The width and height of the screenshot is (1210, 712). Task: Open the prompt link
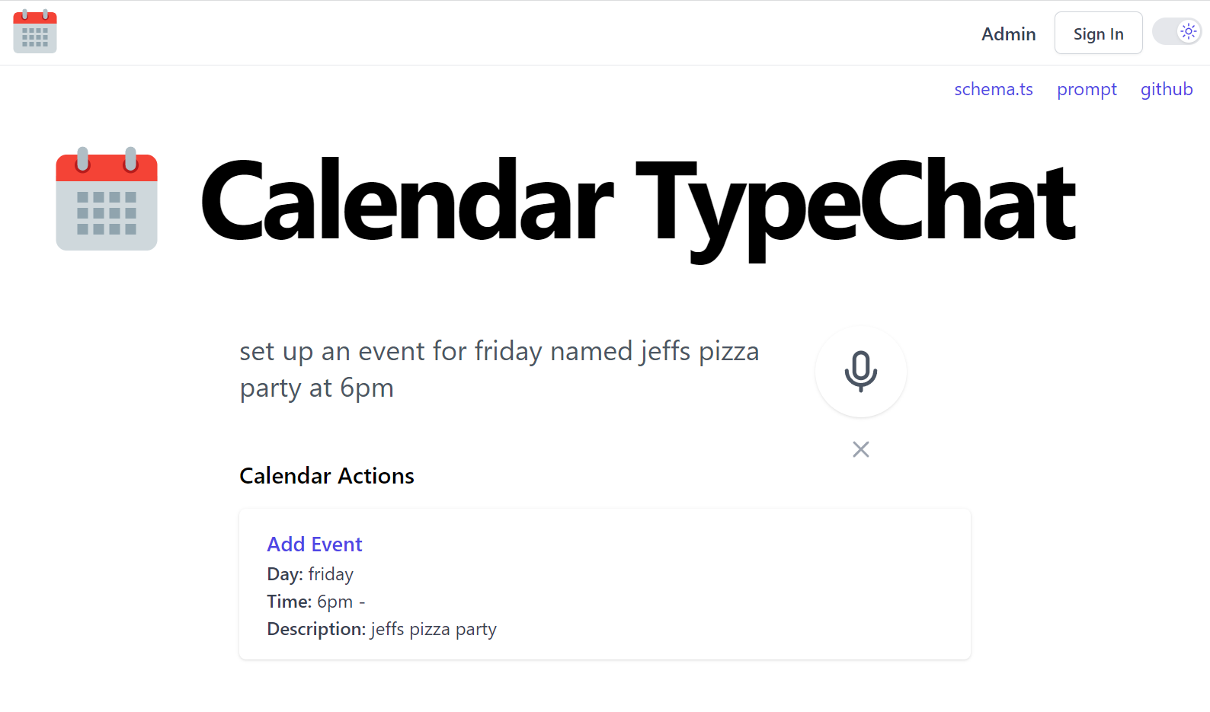point(1087,89)
